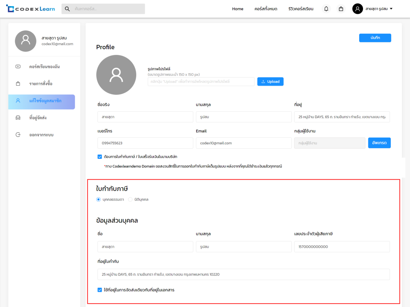Screen dimensions: 410x307
Task: Click the Upload button
Action: click(x=270, y=81)
